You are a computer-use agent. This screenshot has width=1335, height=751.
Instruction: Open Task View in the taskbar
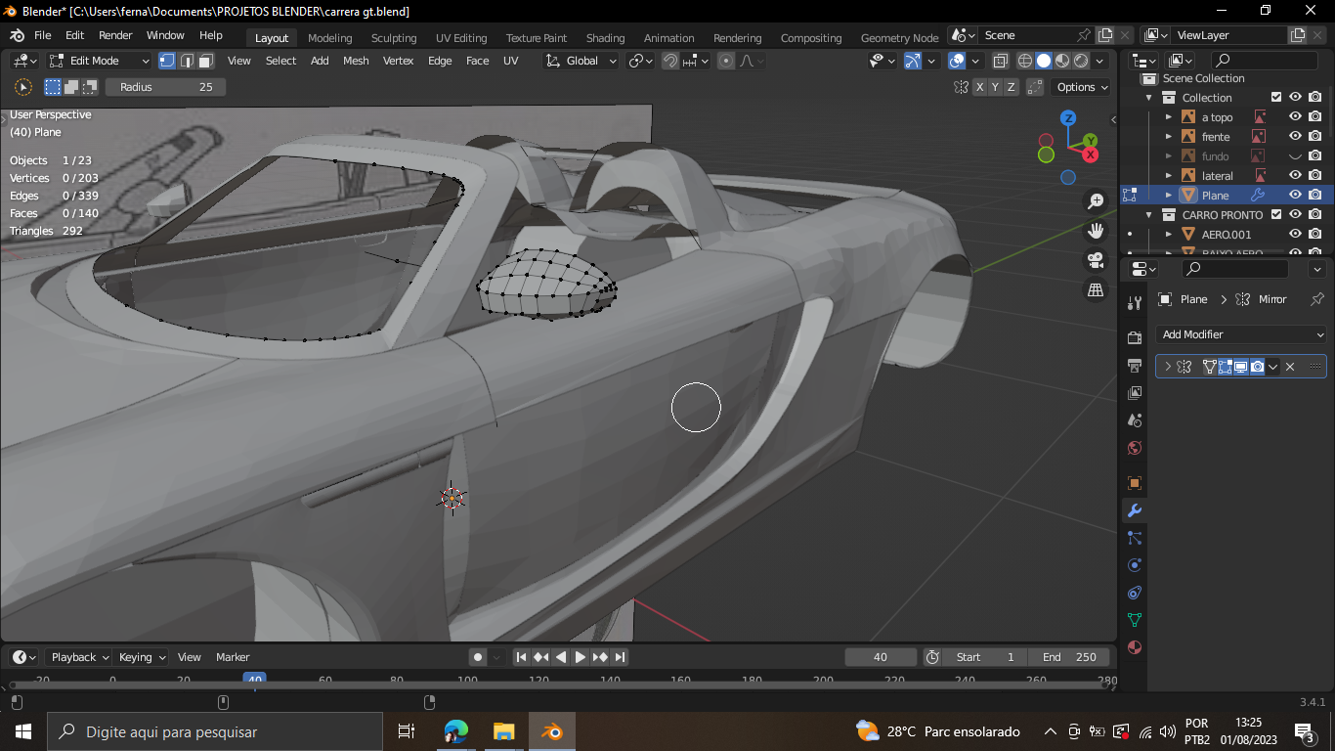point(407,731)
